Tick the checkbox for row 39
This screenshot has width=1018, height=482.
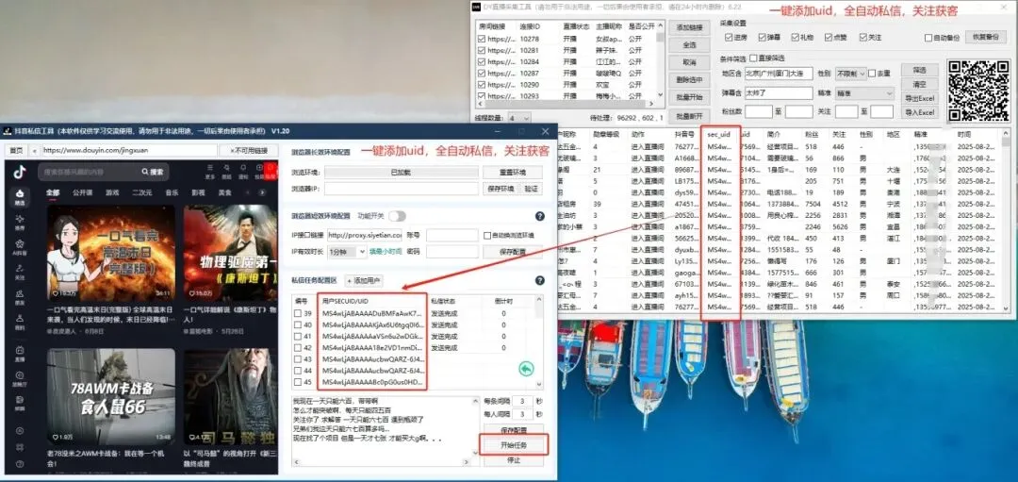[298, 313]
